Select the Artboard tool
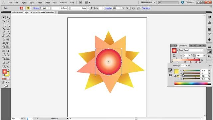213x120 pixels. (x=4, y=63)
